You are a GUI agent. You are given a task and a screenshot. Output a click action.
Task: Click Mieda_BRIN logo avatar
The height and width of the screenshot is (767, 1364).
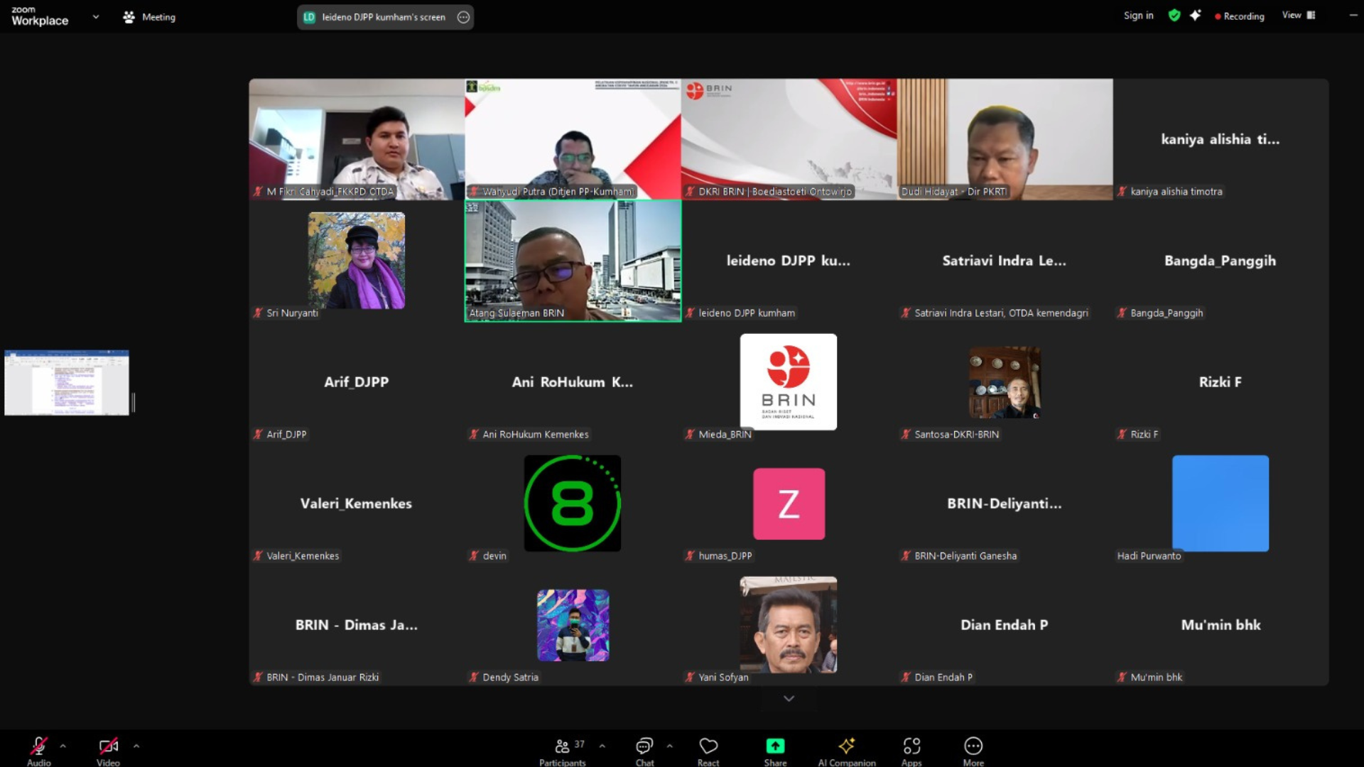click(789, 382)
